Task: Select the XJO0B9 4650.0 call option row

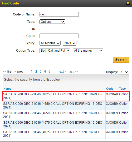Action: [66, 106]
